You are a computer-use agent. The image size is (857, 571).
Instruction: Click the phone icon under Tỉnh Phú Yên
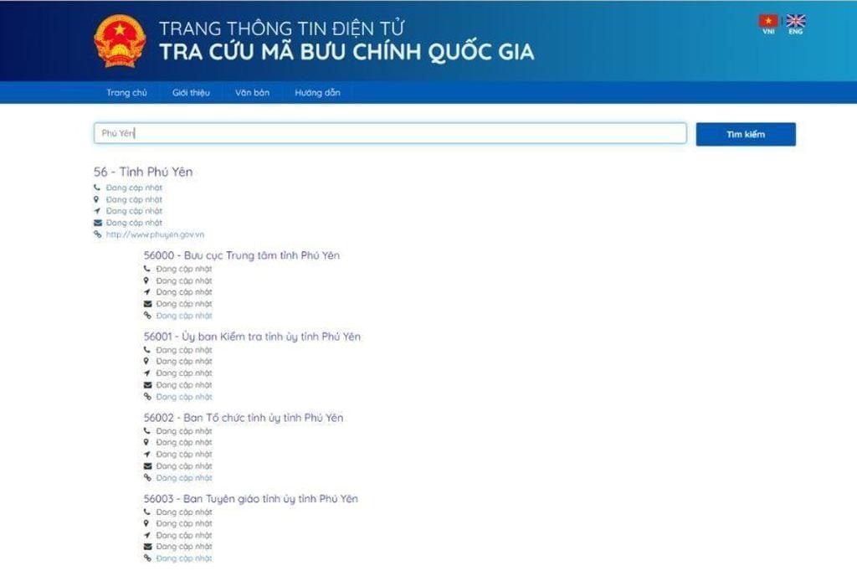pos(97,188)
